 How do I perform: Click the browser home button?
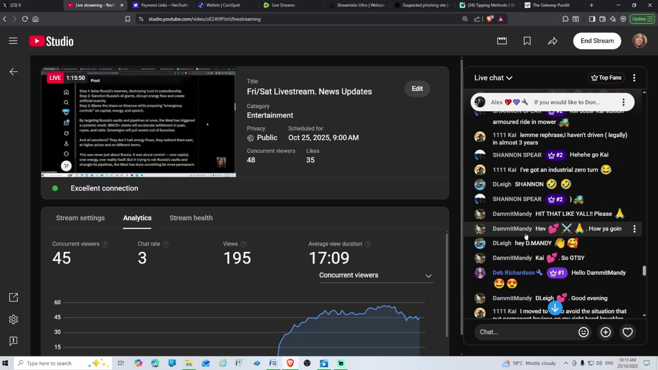(x=35, y=19)
